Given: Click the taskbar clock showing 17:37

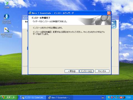Looking at the screenshot, I should pos(129,97).
